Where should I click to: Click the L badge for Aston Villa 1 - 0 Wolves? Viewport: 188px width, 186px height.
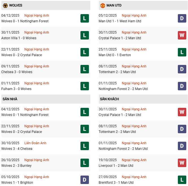click(84, 35)
